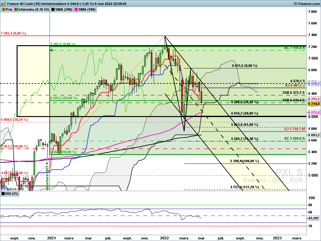Click the black RSI (21) color square
Image resolution: width=321 pixels, height=241 pixels.
tap(3, 194)
